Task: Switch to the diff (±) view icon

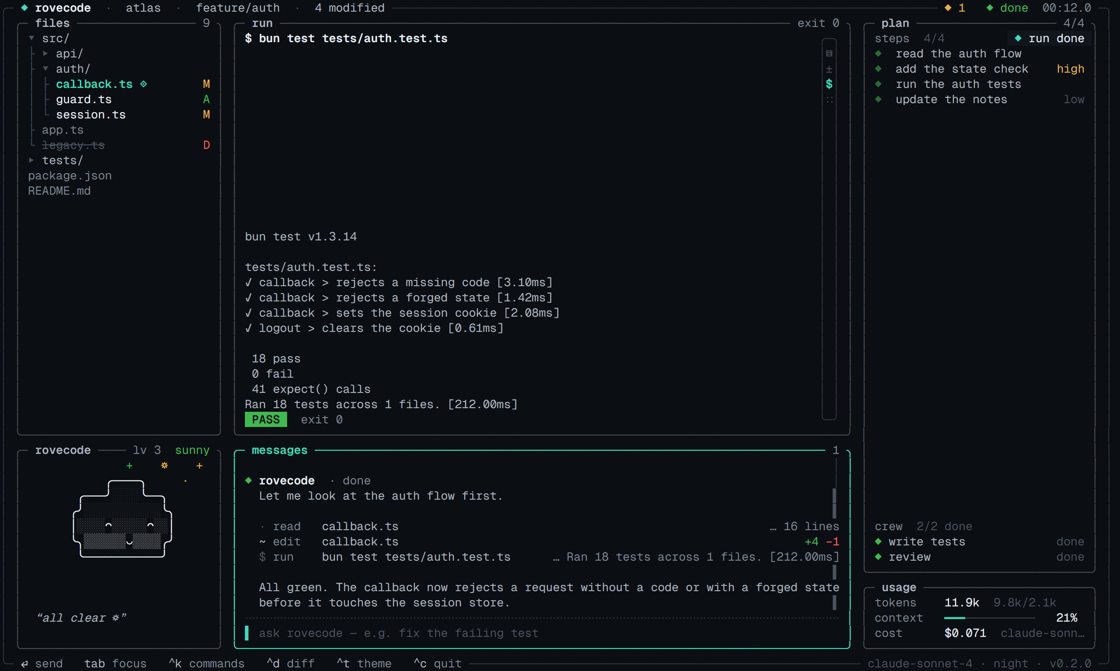Action: click(829, 69)
